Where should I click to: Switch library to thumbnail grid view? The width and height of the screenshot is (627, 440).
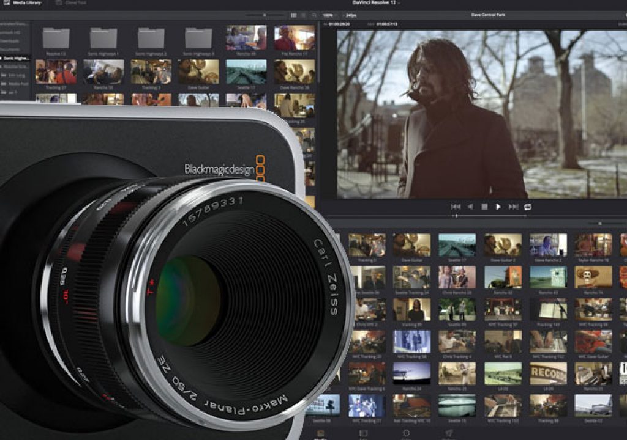pos(293,15)
